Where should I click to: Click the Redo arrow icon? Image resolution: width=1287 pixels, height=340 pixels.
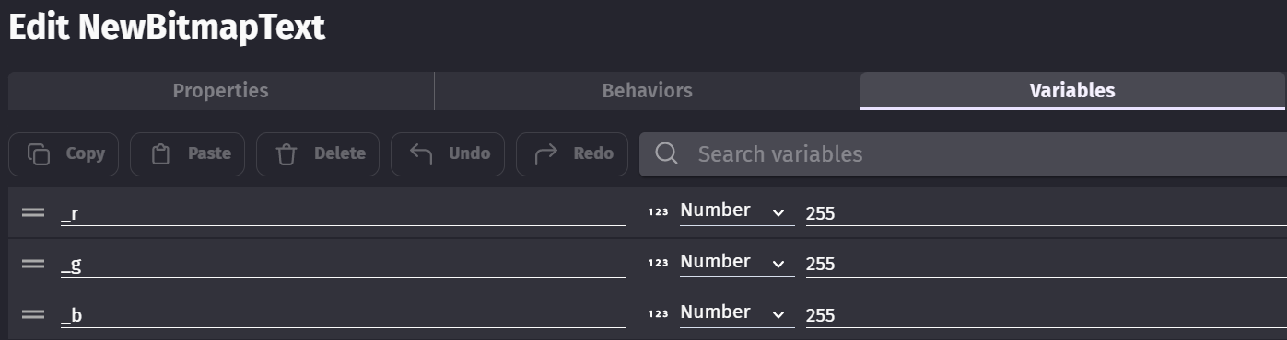546,153
